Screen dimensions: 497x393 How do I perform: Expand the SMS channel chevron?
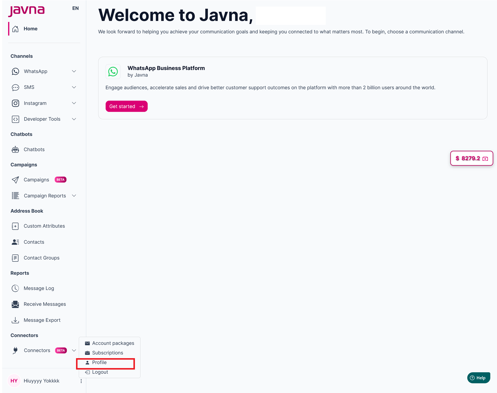pos(74,87)
